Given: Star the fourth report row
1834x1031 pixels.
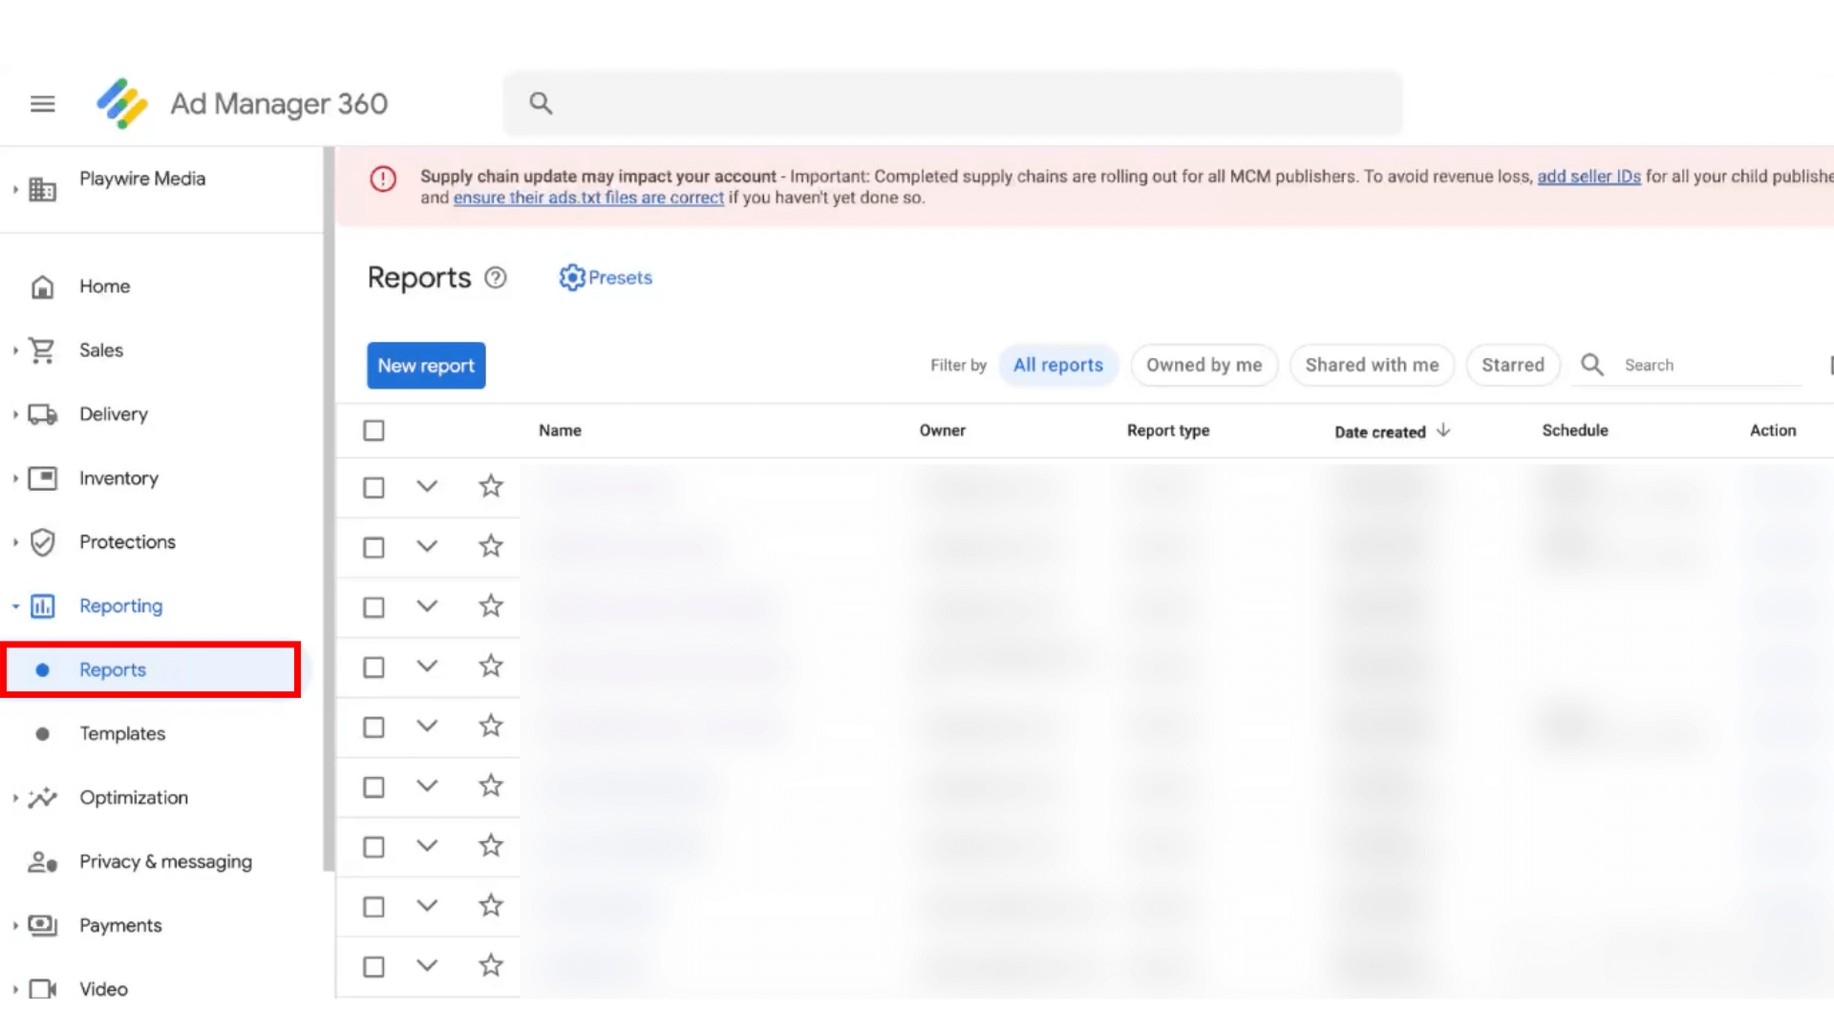Looking at the screenshot, I should 490,666.
